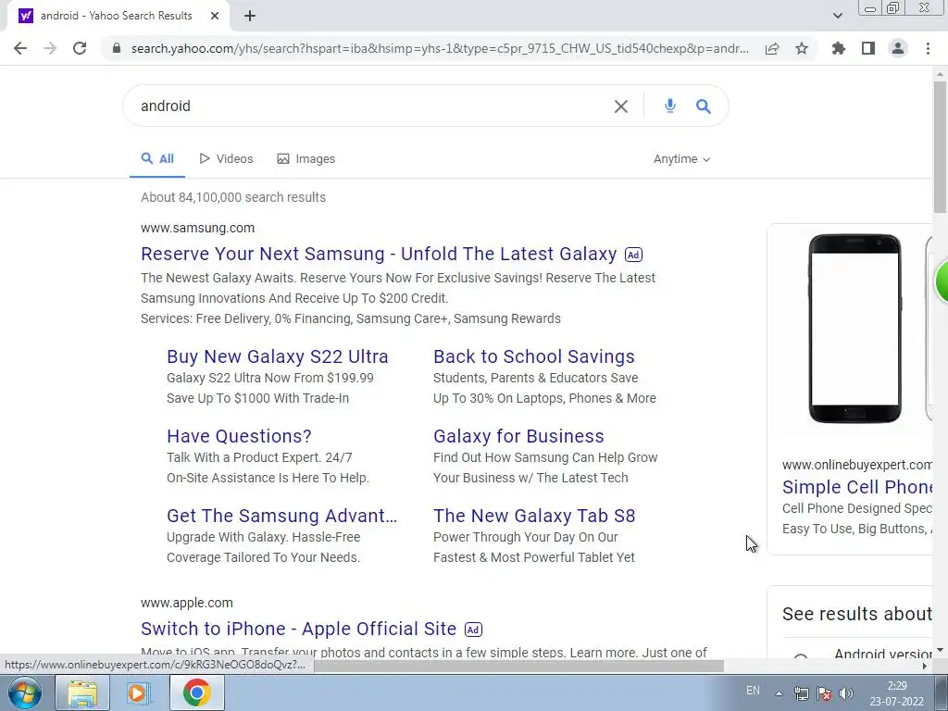The width and height of the screenshot is (948, 711).
Task: Click horizontal scrollbar right arrow
Action: point(925,666)
